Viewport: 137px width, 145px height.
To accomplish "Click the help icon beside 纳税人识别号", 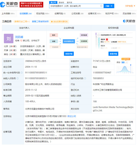I will [x=18, y=78].
